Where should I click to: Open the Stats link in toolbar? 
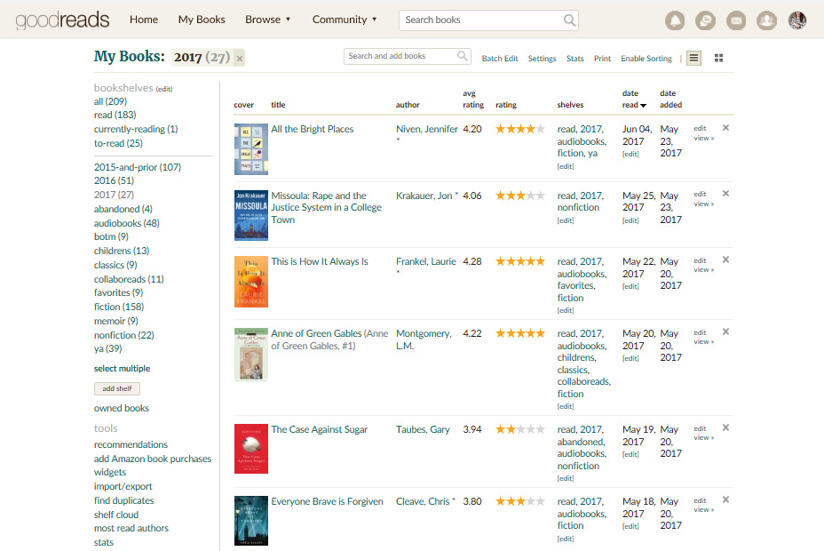[x=574, y=59]
